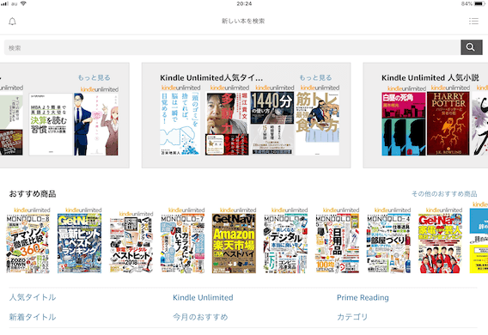
Task: Open the 決算を読む習慣 book cover
Action: (x=51, y=124)
